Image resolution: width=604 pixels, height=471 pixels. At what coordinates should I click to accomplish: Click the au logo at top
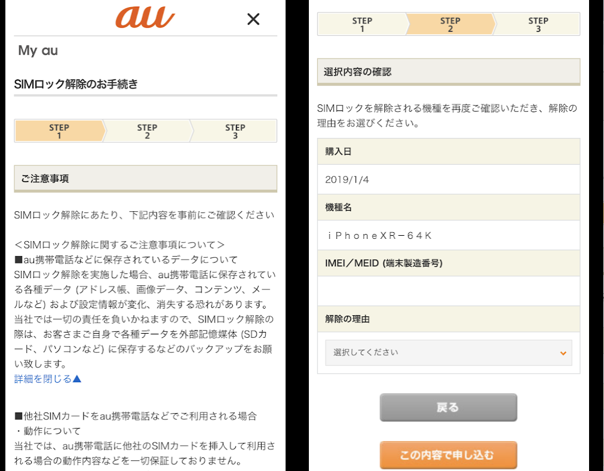click(x=145, y=18)
